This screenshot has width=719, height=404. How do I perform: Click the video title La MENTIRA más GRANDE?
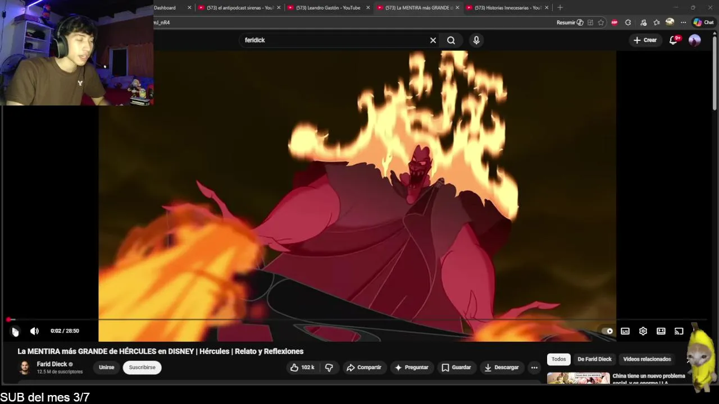161,351
